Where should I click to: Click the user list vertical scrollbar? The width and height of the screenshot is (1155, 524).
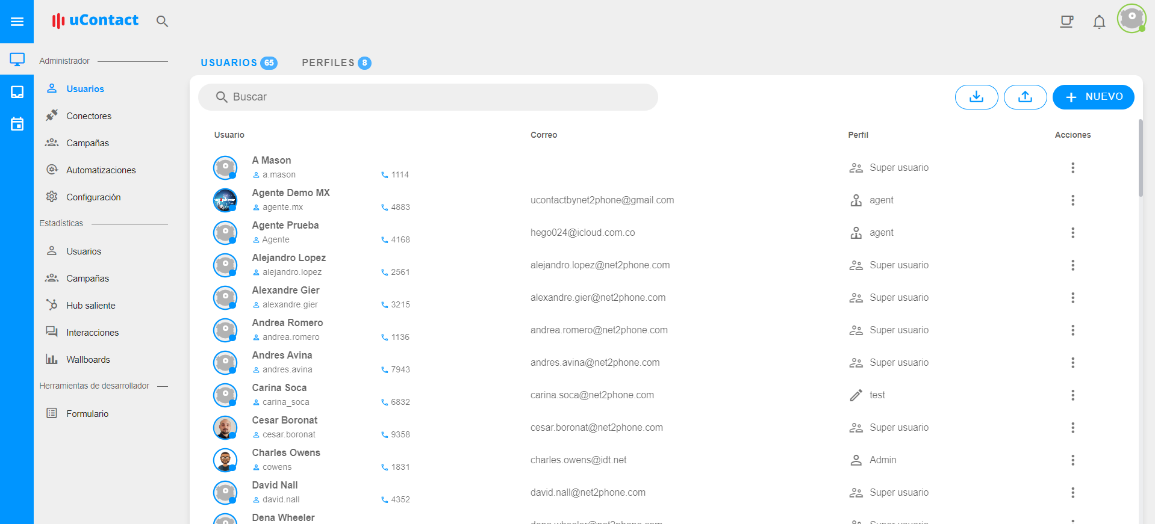tap(1140, 159)
